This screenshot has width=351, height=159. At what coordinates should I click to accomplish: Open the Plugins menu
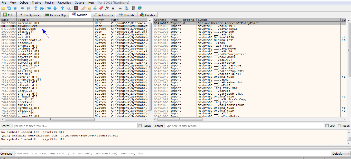tap(49, 3)
